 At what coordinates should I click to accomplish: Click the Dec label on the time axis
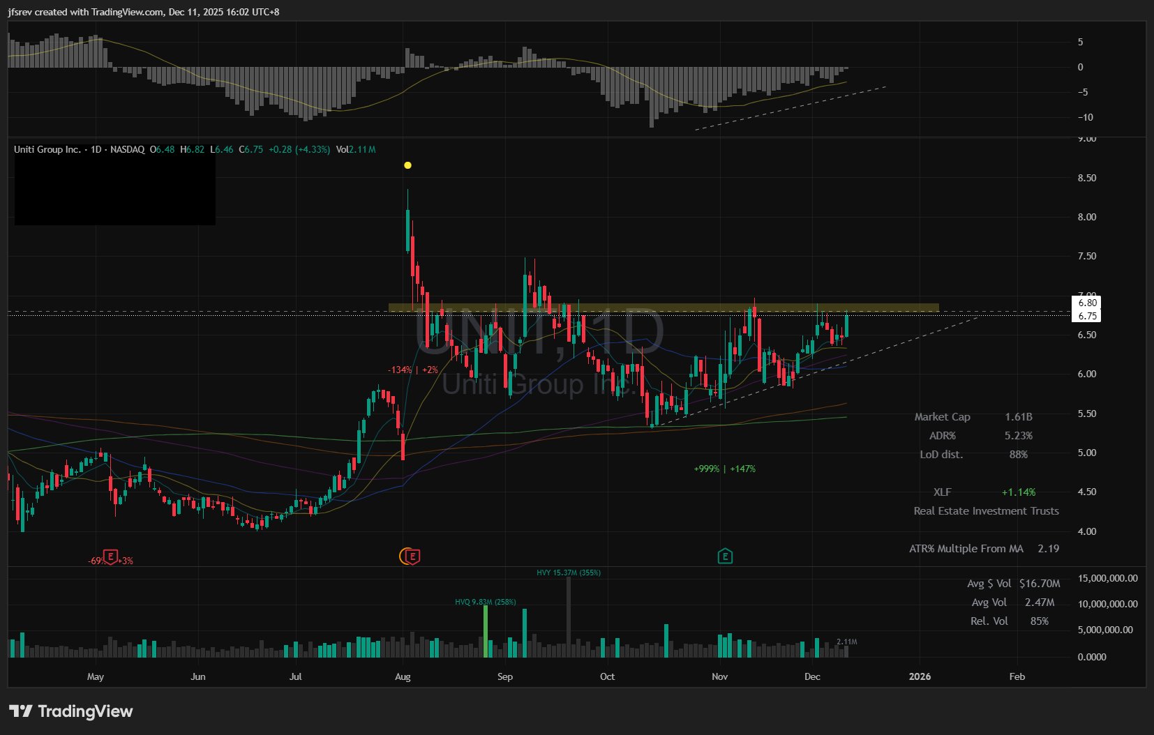coord(812,676)
